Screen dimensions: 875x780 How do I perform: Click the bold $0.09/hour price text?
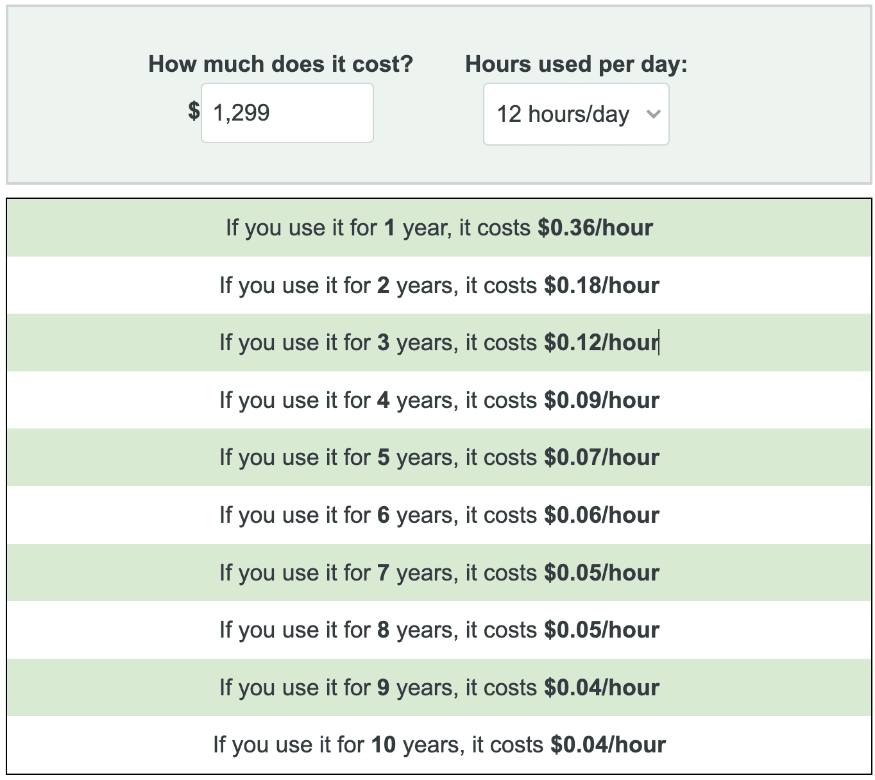(601, 400)
